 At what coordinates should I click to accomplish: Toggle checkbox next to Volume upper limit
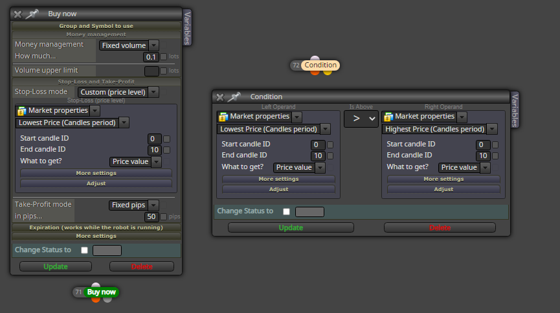coord(164,71)
